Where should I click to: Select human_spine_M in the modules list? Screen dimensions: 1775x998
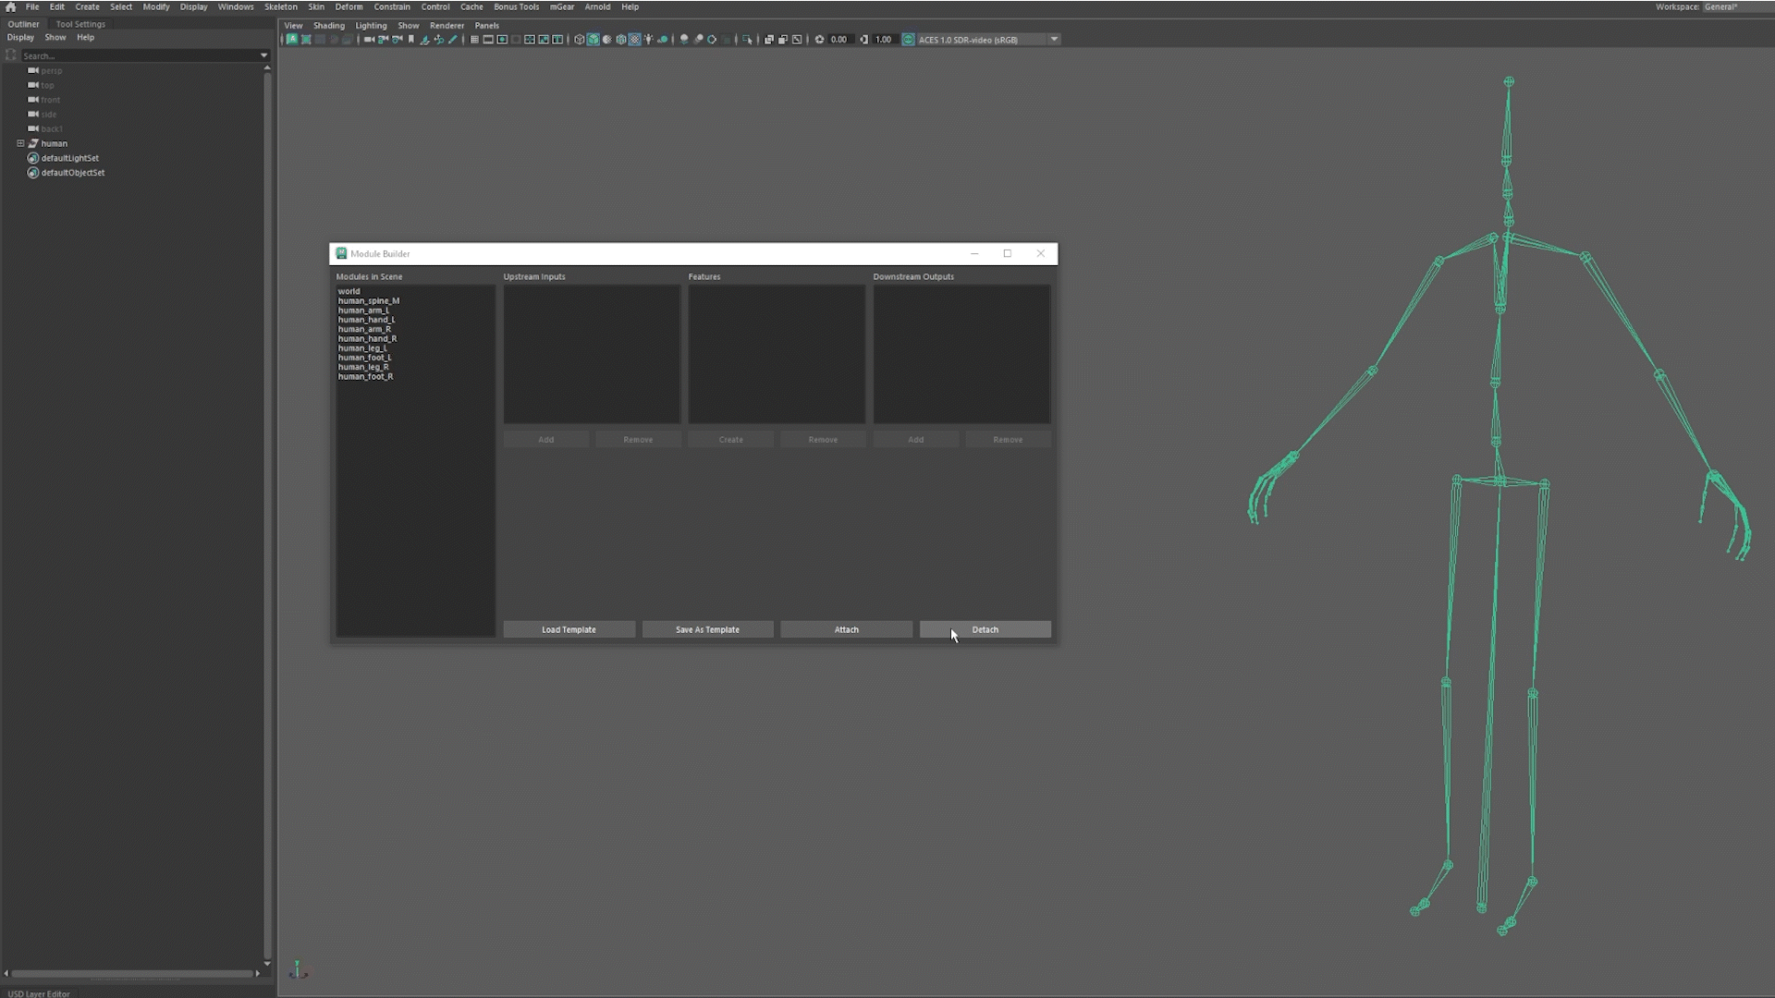click(x=368, y=300)
